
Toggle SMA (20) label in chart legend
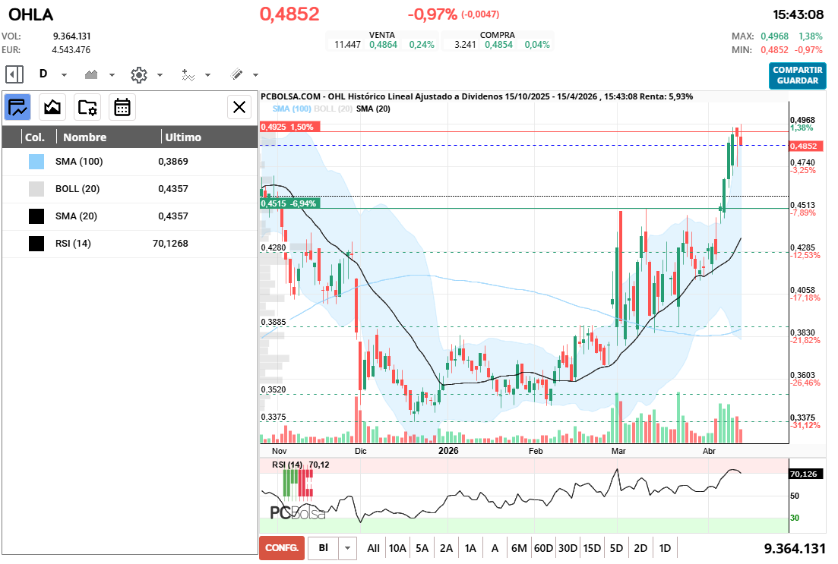pos(373,109)
